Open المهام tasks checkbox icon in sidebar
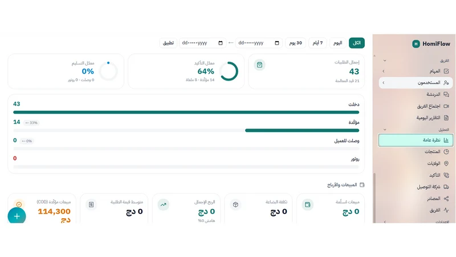This screenshot has width=456, height=257. (446, 71)
